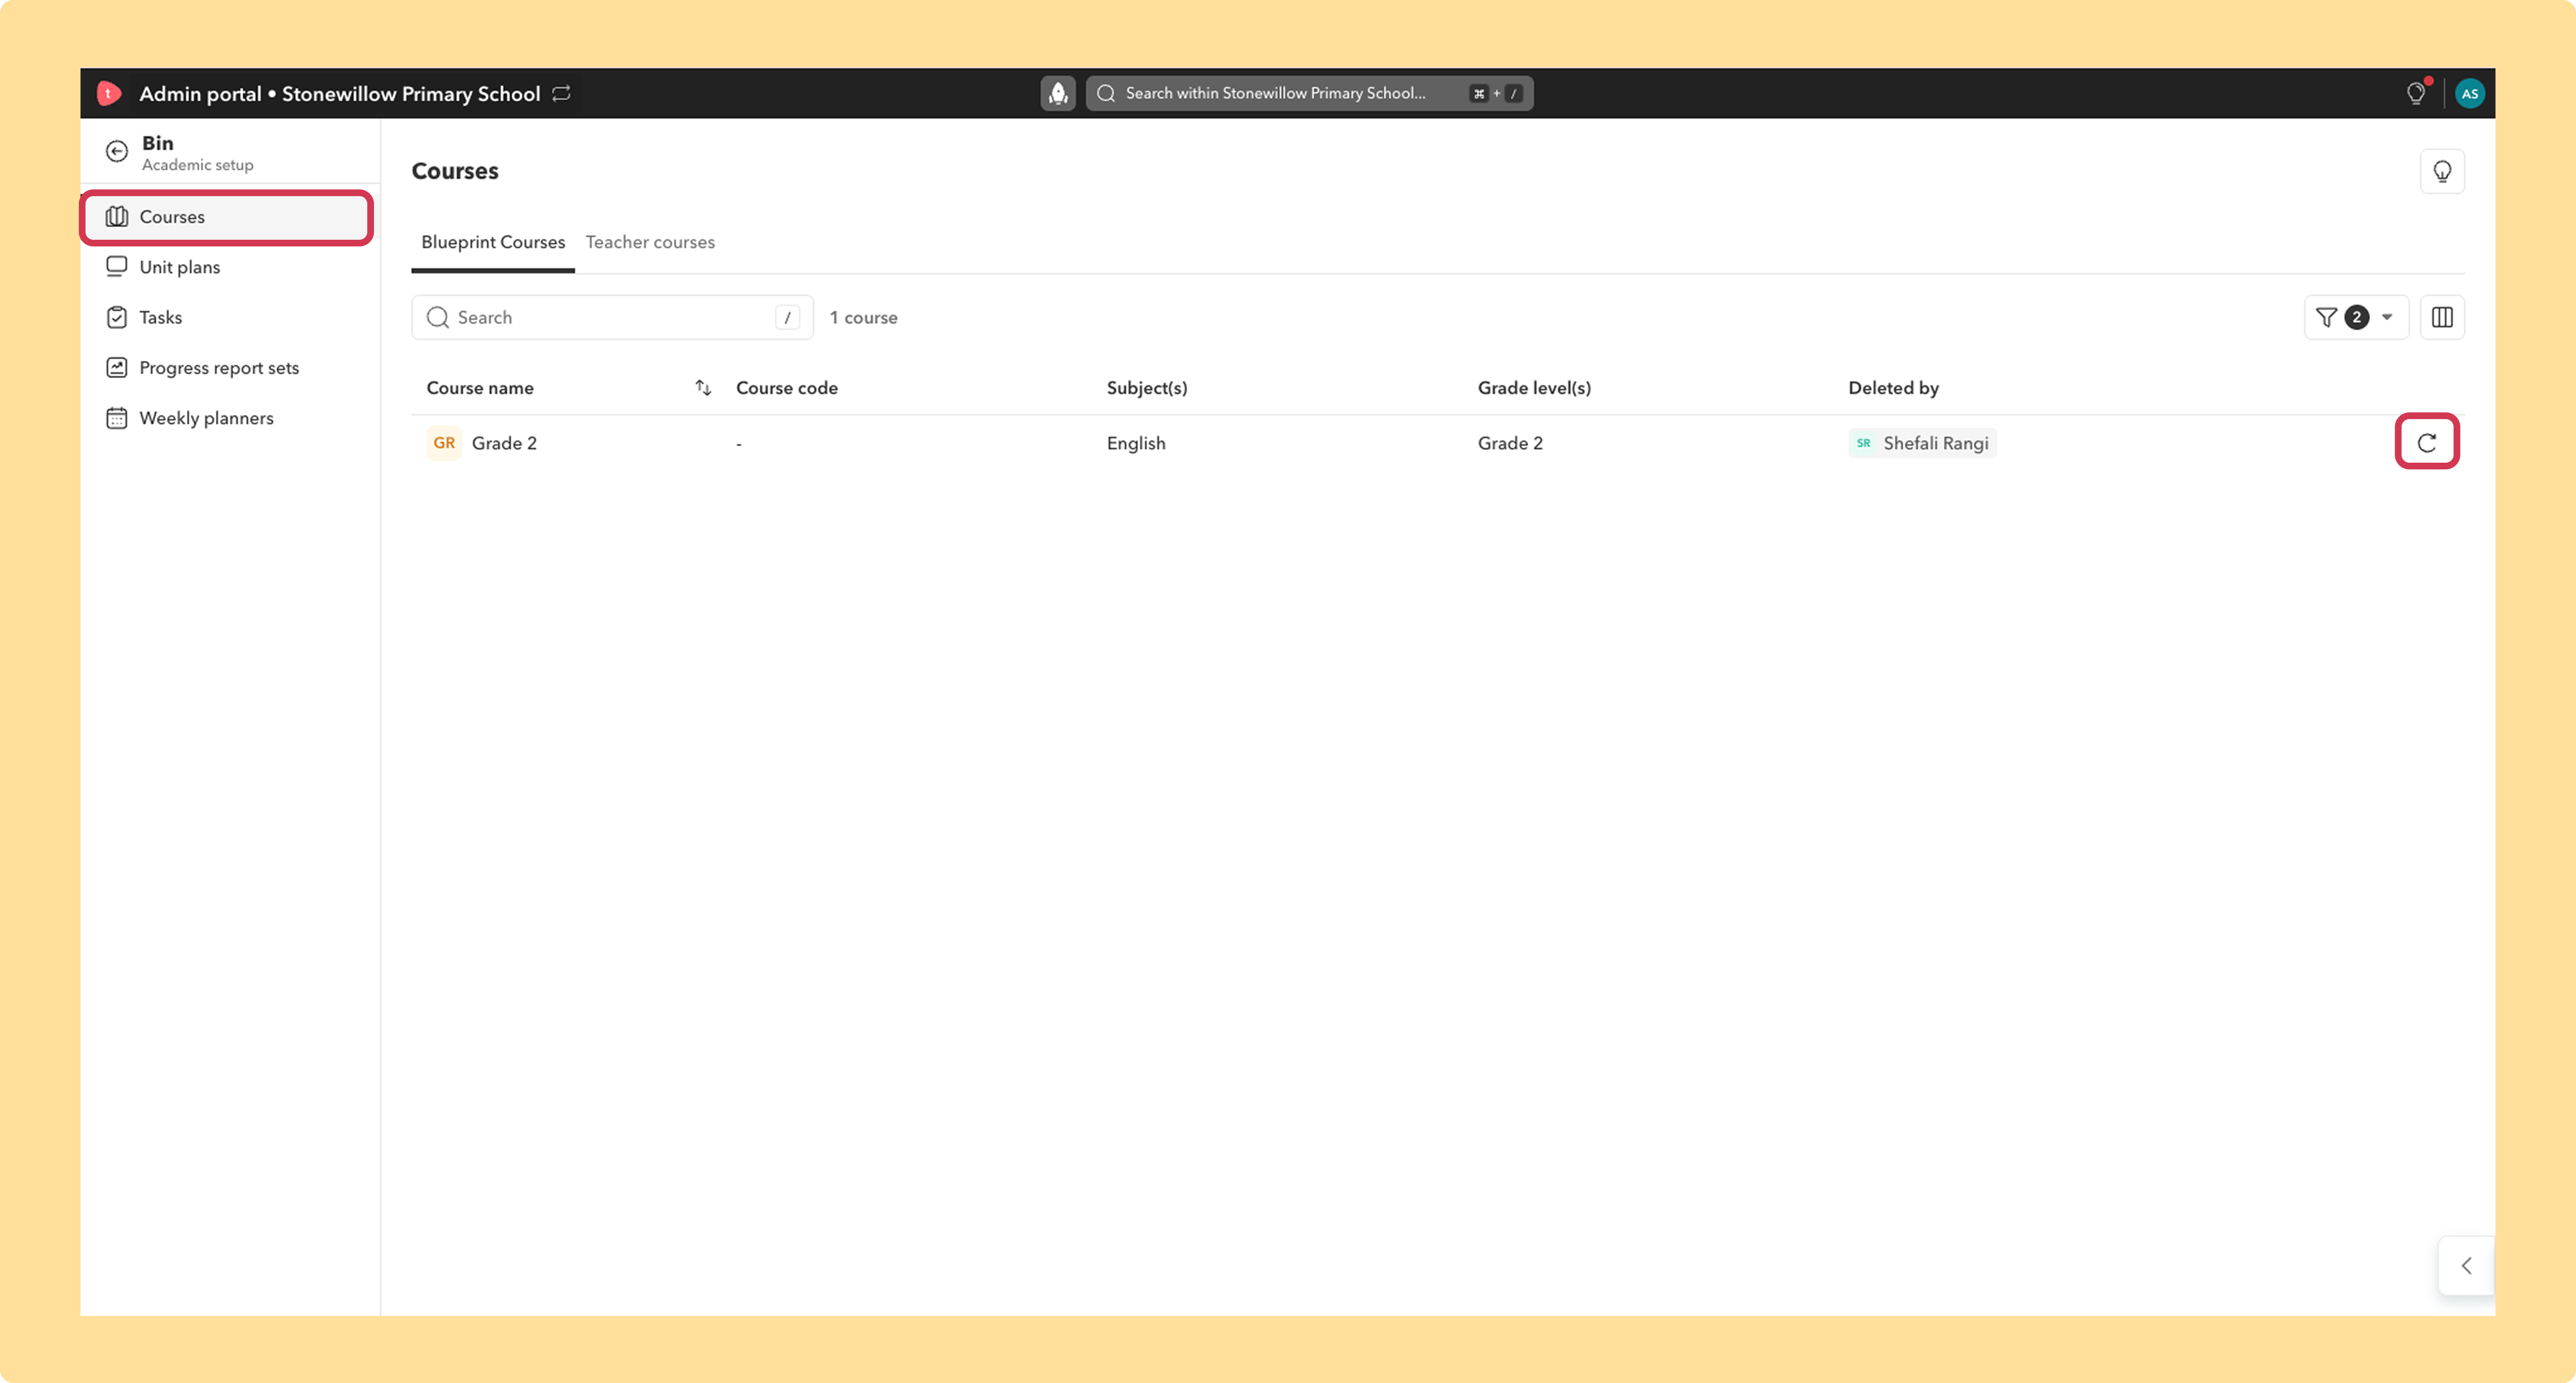Image resolution: width=2576 pixels, height=1383 pixels.
Task: Open the AS user avatar menu
Action: click(2470, 93)
